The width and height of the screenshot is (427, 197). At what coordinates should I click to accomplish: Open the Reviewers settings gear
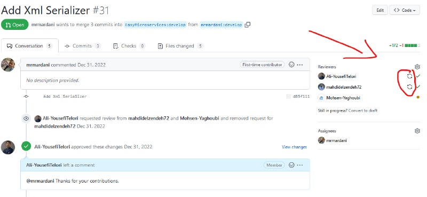(417, 67)
